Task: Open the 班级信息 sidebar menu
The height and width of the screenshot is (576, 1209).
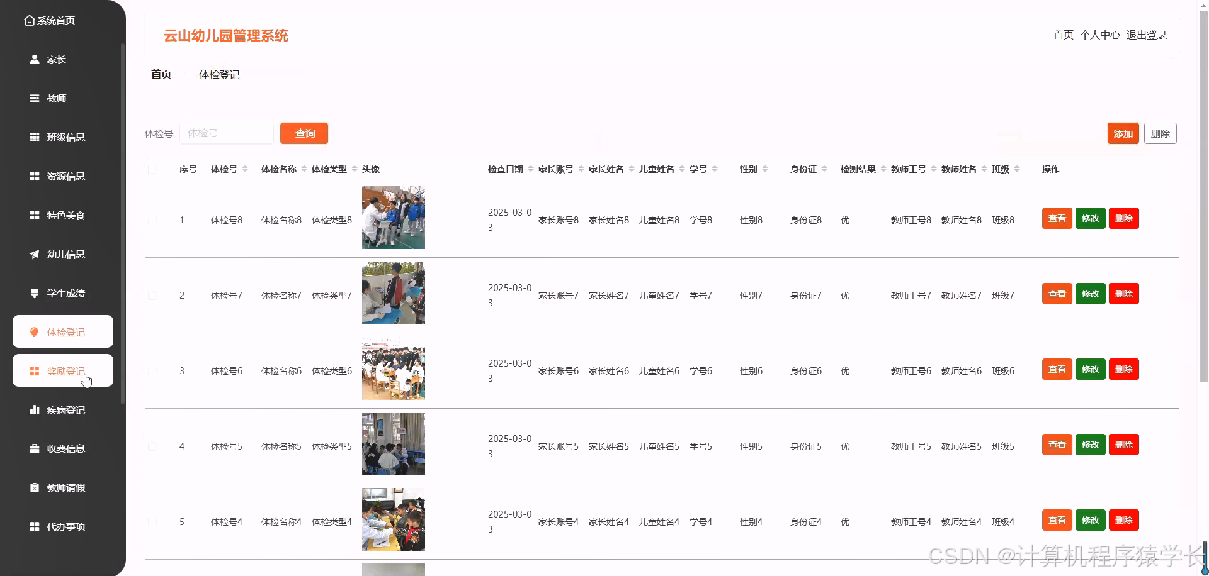Action: pos(63,138)
